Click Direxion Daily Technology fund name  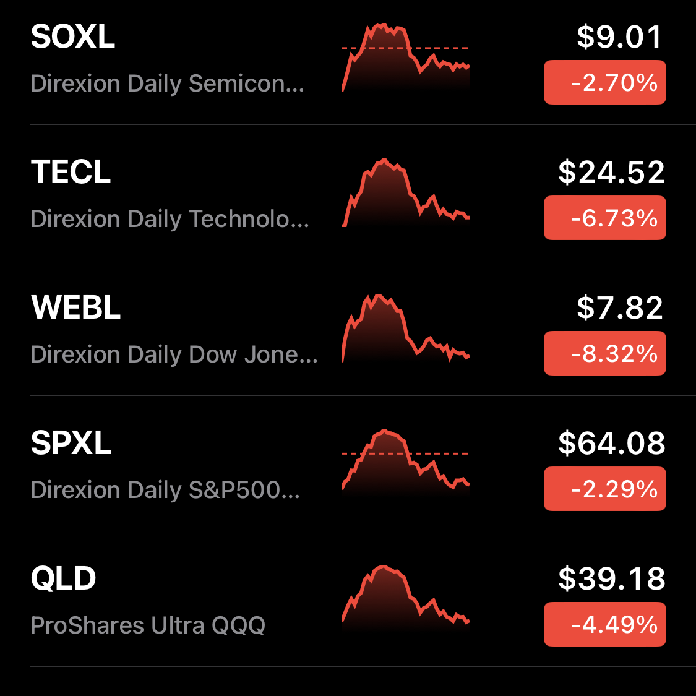170,219
